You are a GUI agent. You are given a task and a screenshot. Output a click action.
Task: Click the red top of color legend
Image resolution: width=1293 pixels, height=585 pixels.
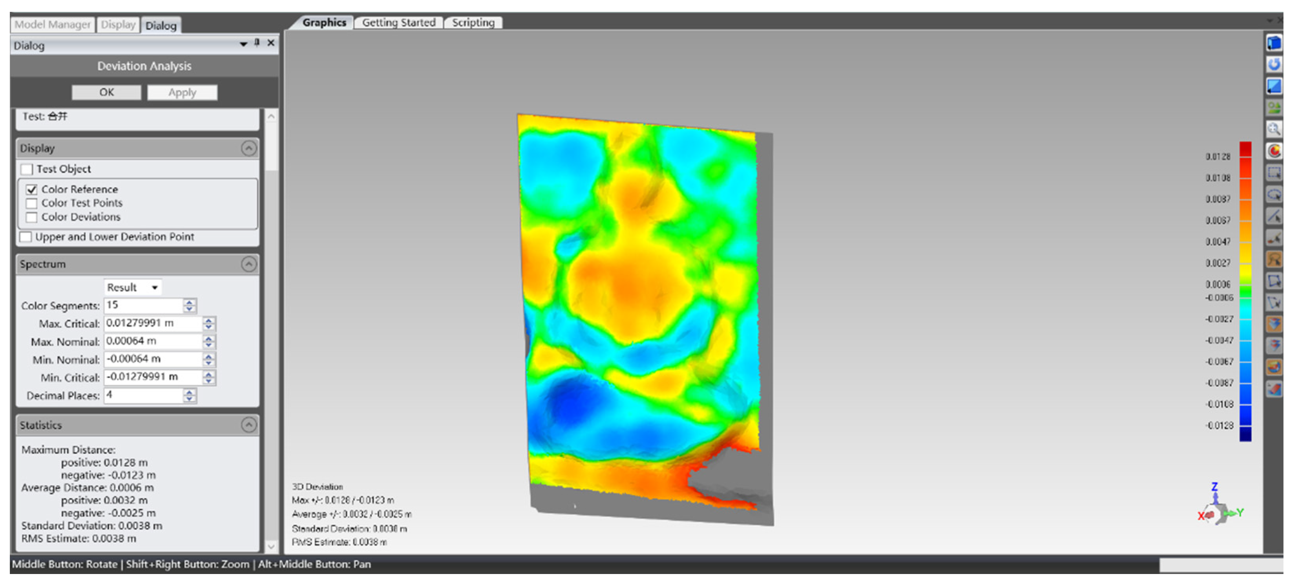tap(1246, 149)
